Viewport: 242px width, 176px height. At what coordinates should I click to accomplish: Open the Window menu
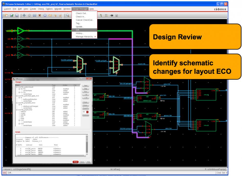pyautogui.click(x=67, y=9)
